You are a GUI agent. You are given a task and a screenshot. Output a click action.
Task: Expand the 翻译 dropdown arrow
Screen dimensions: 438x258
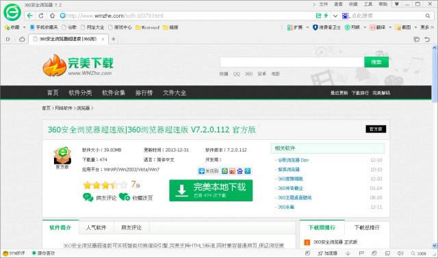pyautogui.click(x=390, y=27)
